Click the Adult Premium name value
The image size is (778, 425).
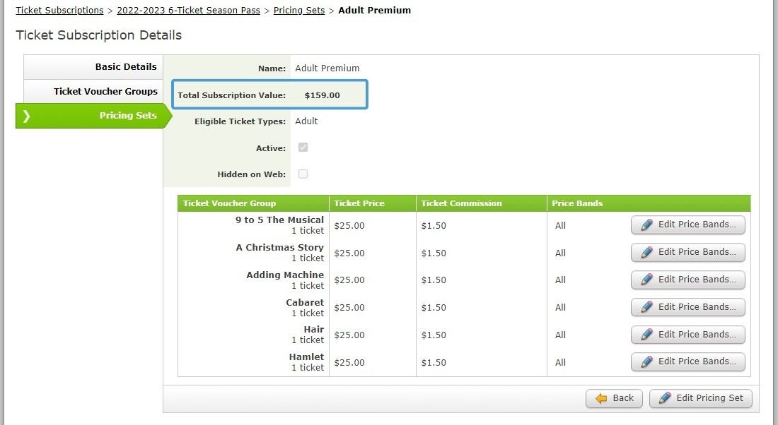pyautogui.click(x=327, y=68)
